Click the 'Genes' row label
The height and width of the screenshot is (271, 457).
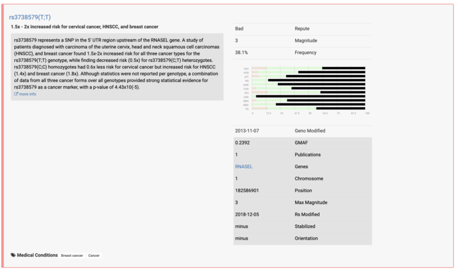[301, 166]
